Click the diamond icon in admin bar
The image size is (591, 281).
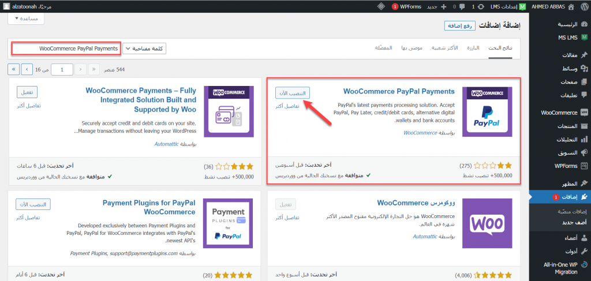[381, 6]
